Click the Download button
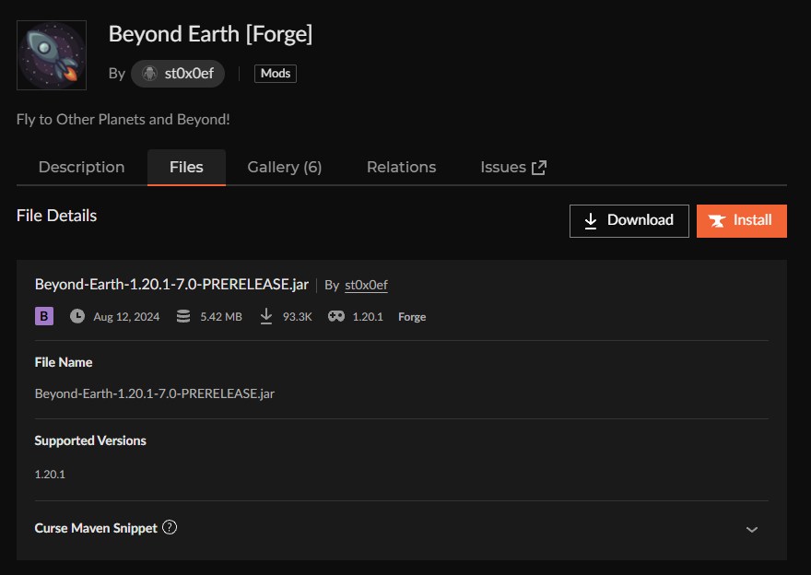811x575 pixels. click(629, 220)
